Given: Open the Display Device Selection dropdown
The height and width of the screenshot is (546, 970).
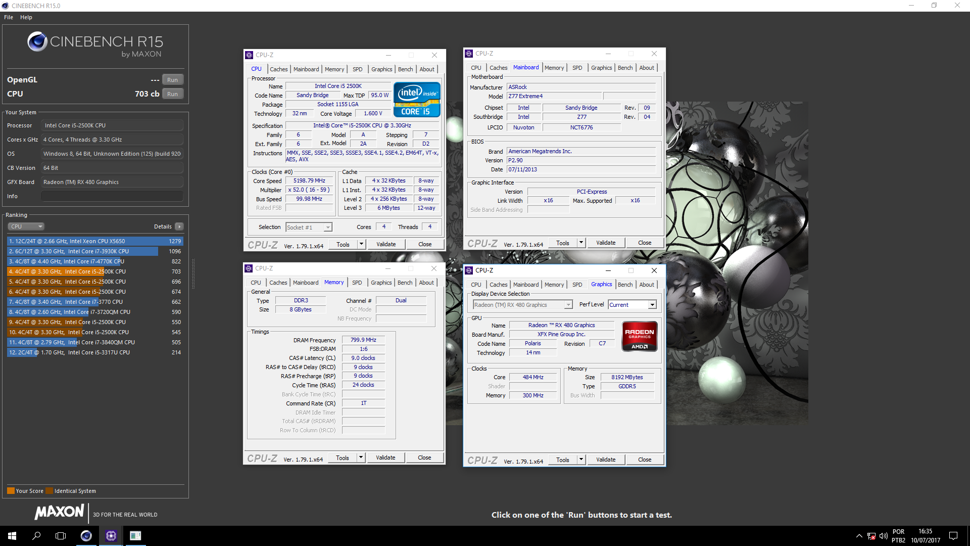Looking at the screenshot, I should coord(522,305).
